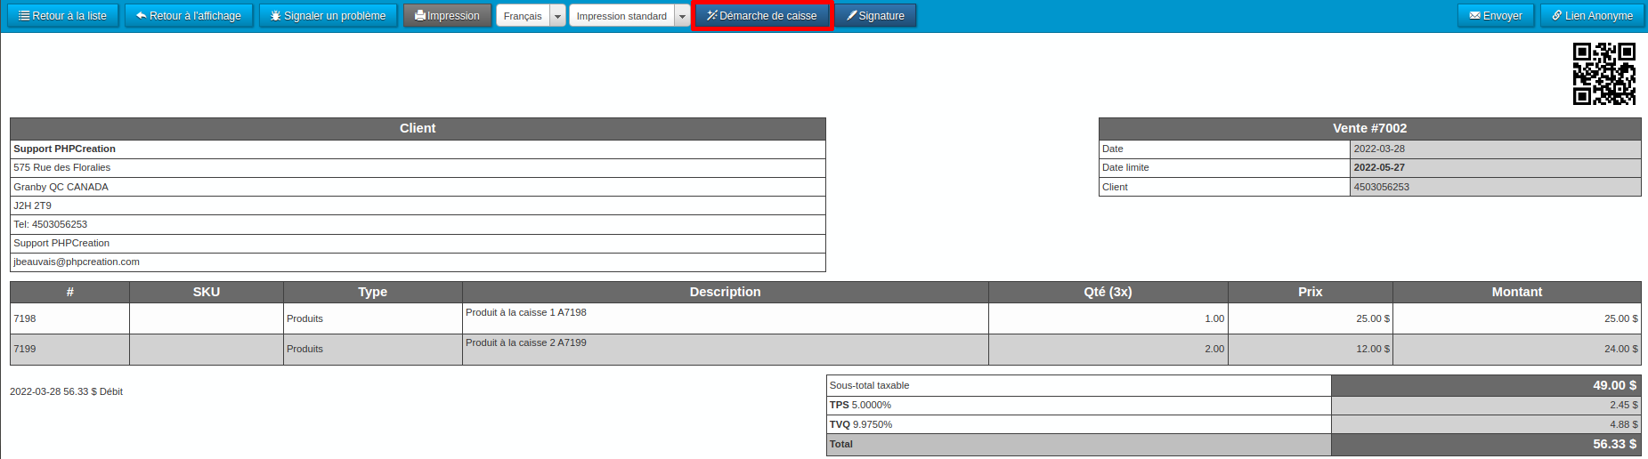The height and width of the screenshot is (459, 1648).
Task: Click the Vente #7002 header
Action: coord(1369,128)
